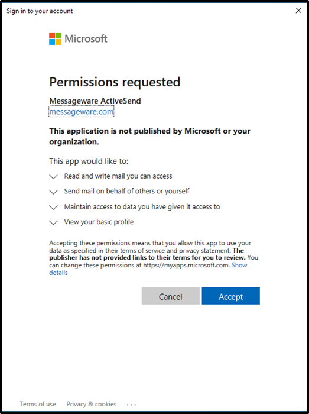Select the View your basic profile text

99,222
